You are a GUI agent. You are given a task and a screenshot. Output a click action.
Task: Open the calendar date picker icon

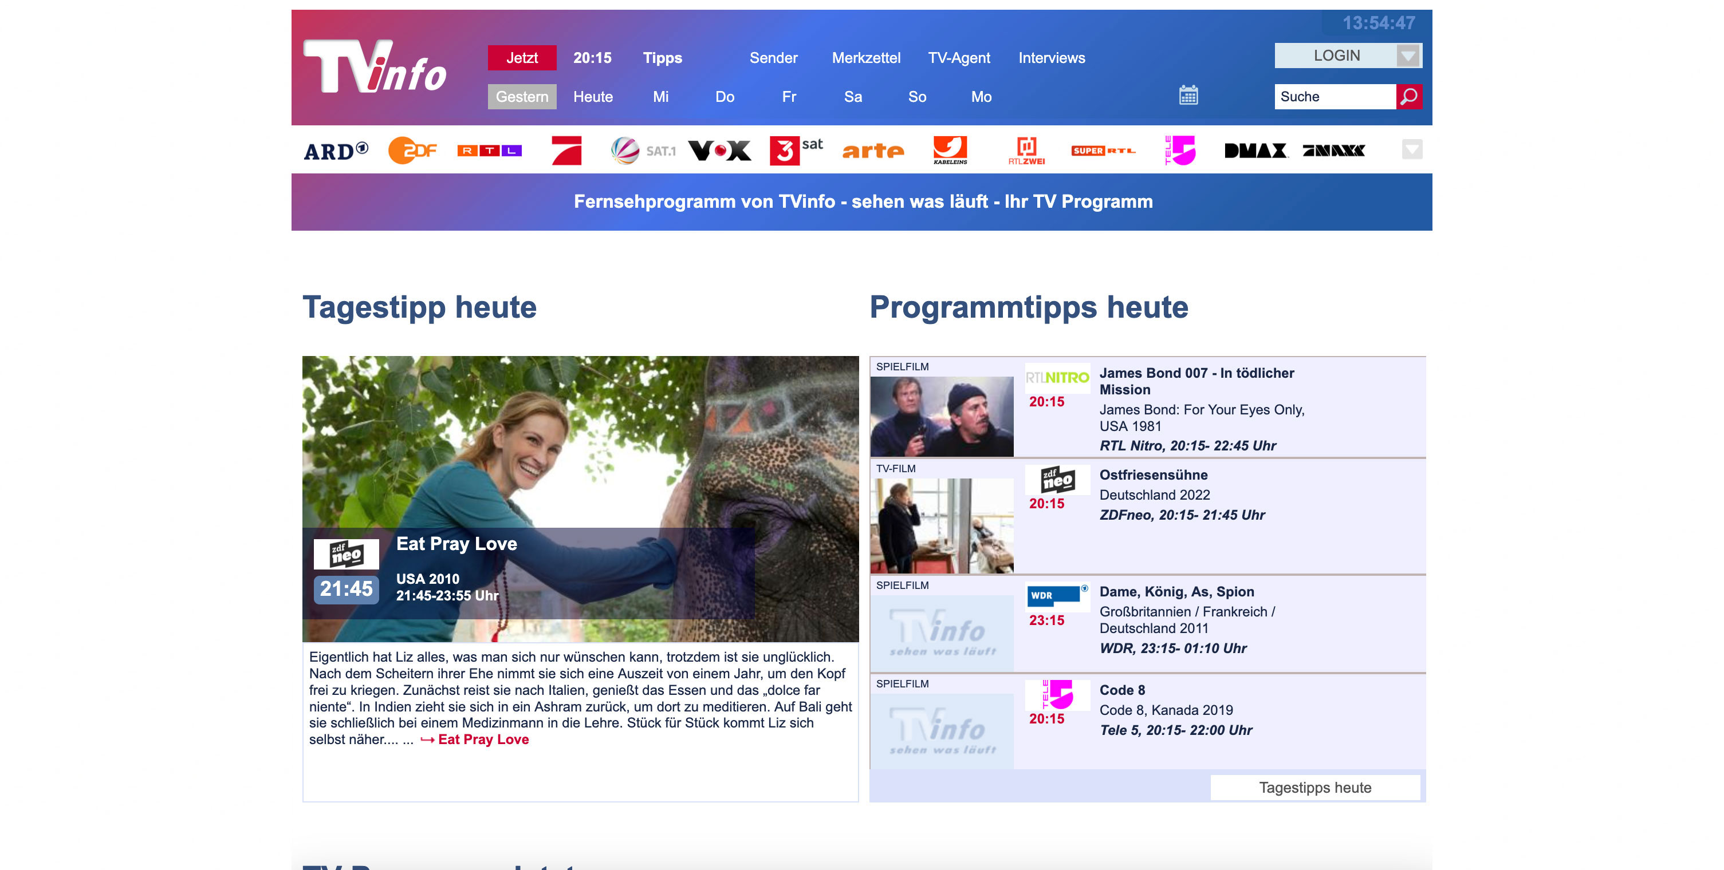1188,95
